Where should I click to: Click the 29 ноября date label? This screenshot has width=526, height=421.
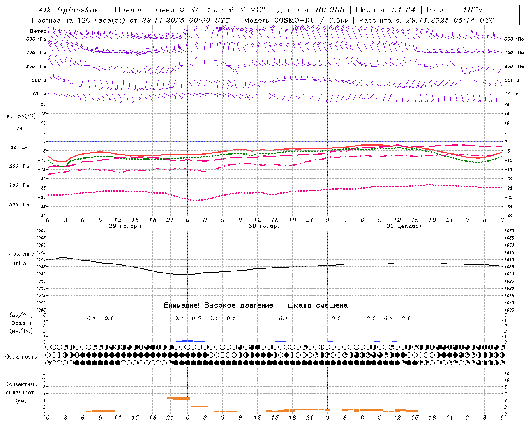[125, 226]
